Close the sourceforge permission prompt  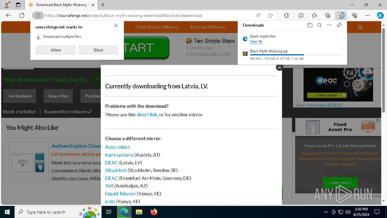pyautogui.click(x=116, y=25)
